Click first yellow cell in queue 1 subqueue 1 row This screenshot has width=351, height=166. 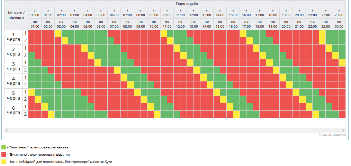pos(58,33)
